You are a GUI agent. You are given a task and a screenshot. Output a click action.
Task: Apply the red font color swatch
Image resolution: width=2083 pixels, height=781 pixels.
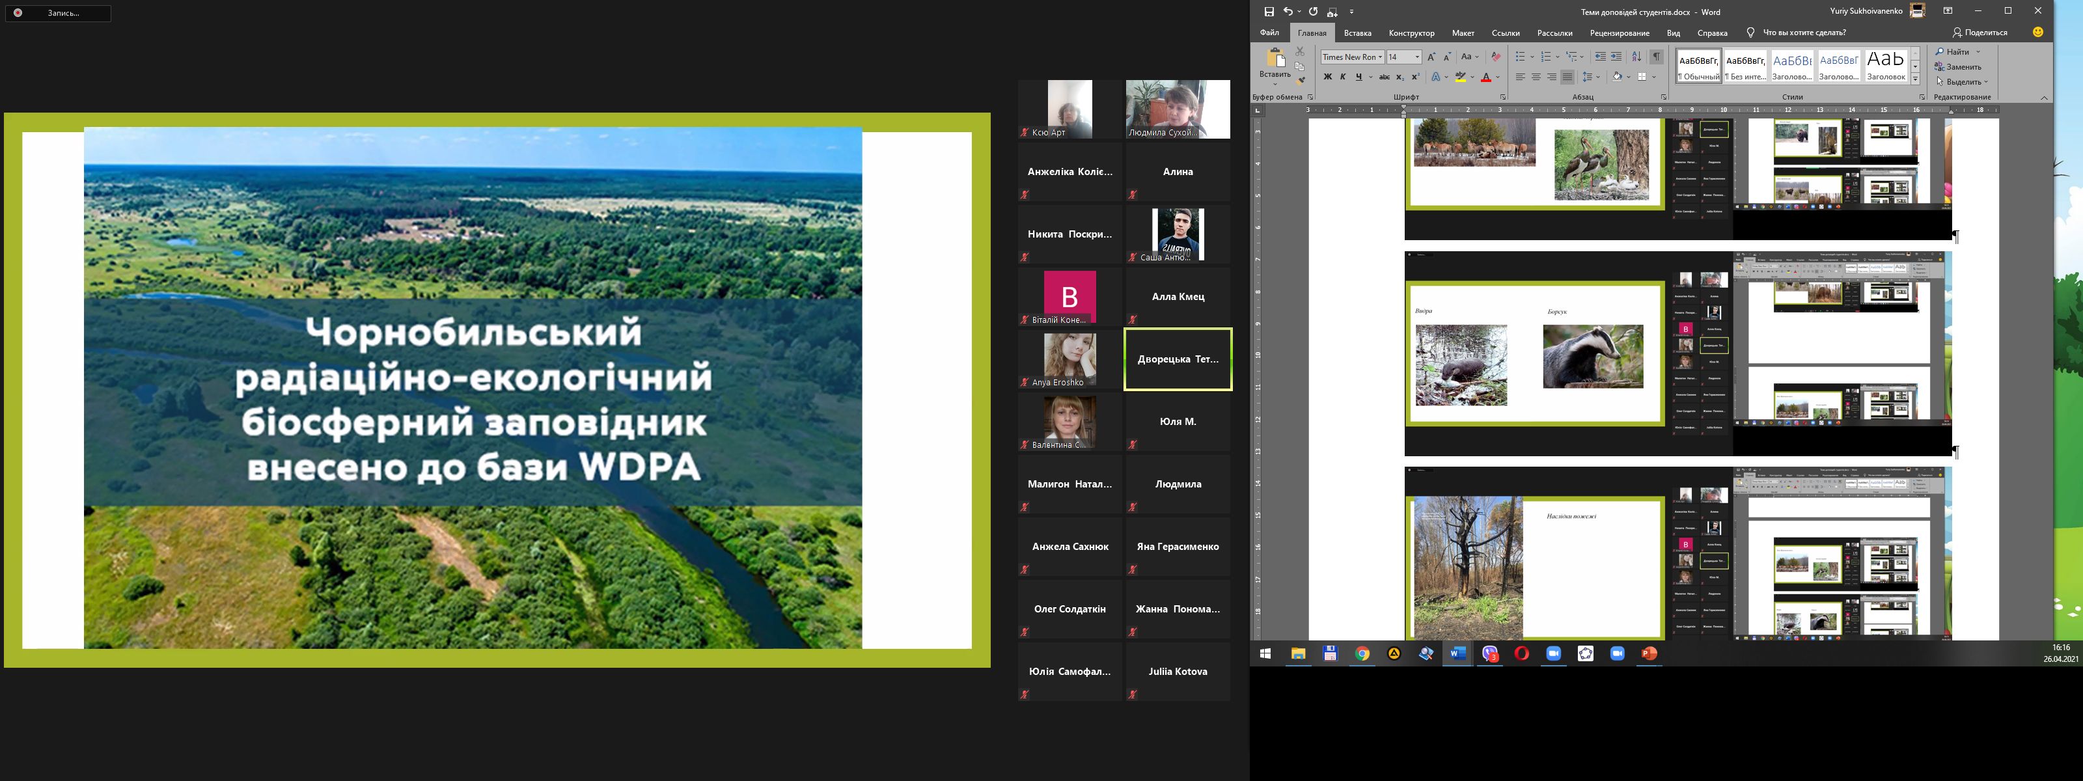pos(1486,77)
